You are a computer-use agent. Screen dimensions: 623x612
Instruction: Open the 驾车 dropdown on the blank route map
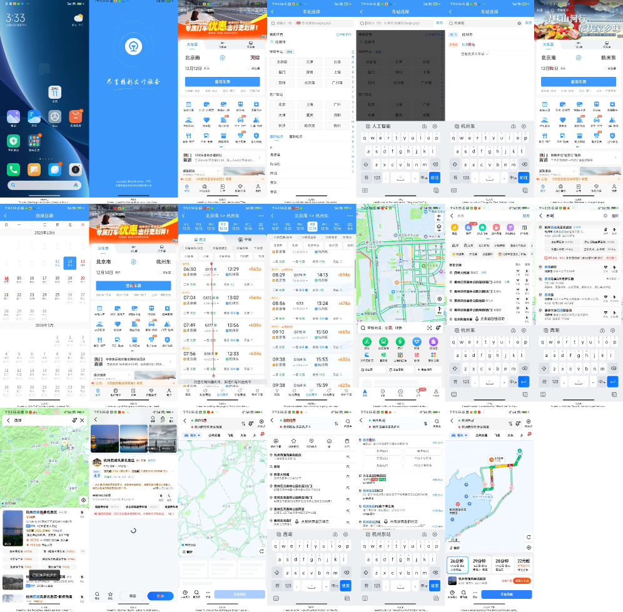tap(192, 435)
